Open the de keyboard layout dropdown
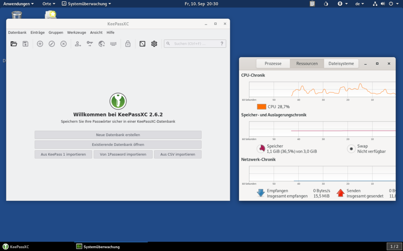Image resolution: width=403 pixels, height=251 pixels. click(x=360, y=4)
